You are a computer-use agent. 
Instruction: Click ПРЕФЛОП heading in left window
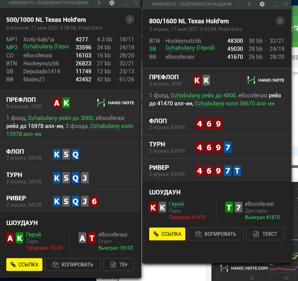21,100
